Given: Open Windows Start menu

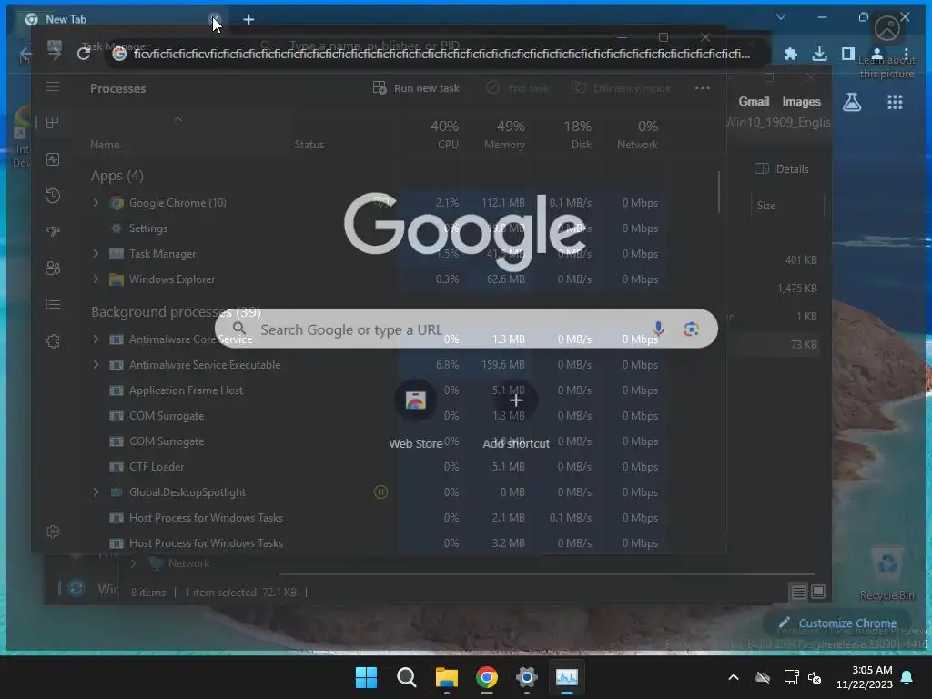Looking at the screenshot, I should pyautogui.click(x=366, y=677).
